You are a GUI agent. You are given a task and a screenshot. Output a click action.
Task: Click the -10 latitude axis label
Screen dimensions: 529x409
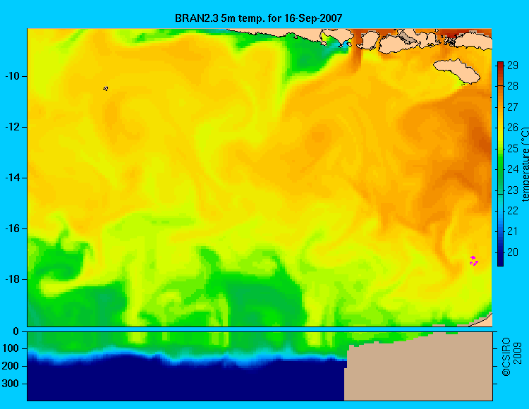point(12,76)
